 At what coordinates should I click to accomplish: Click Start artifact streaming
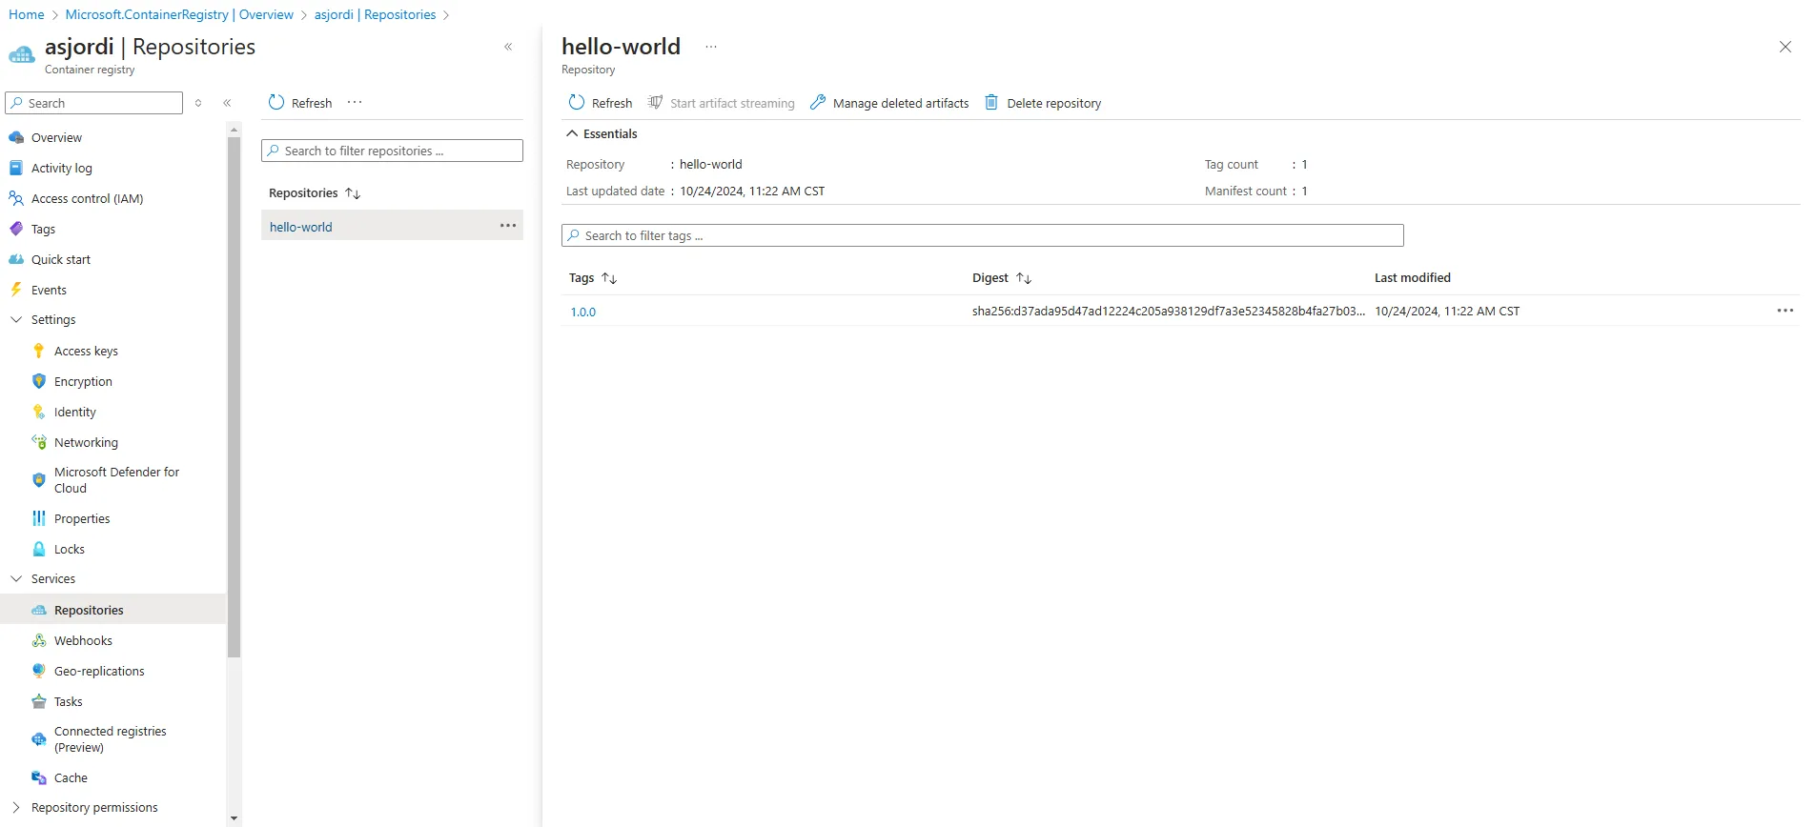[722, 103]
